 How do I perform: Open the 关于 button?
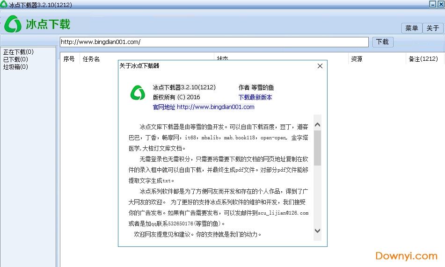(x=433, y=28)
